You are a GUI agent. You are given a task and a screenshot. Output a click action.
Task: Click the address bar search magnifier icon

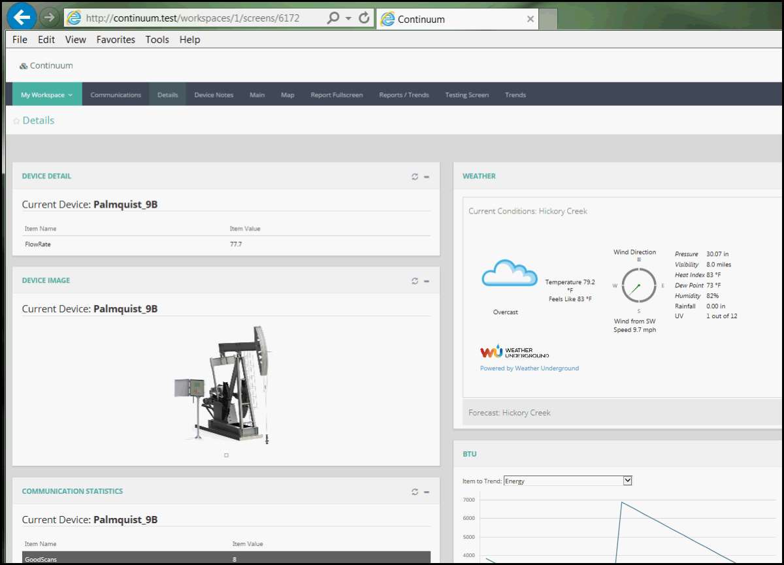click(333, 18)
